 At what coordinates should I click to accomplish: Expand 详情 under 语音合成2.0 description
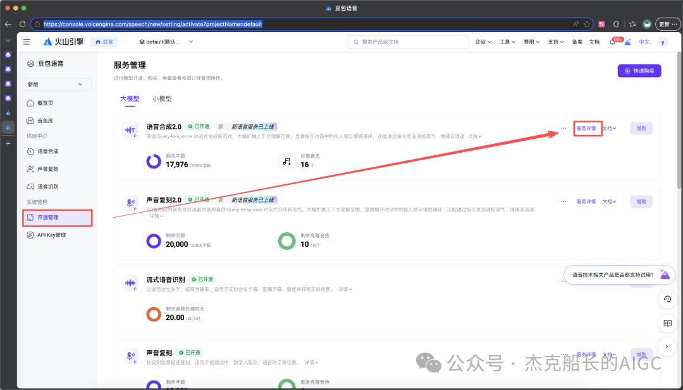pos(474,136)
